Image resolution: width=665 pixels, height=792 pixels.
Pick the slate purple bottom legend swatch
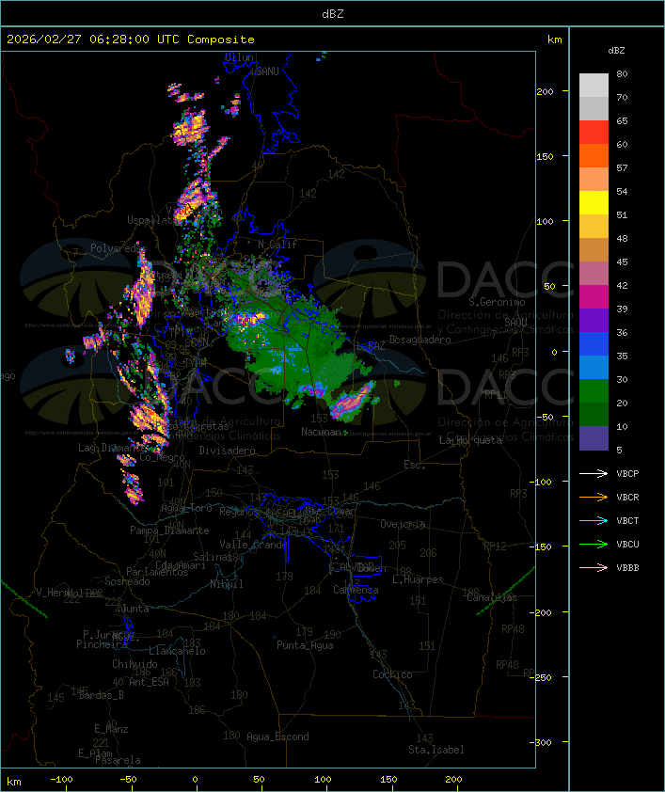click(594, 438)
